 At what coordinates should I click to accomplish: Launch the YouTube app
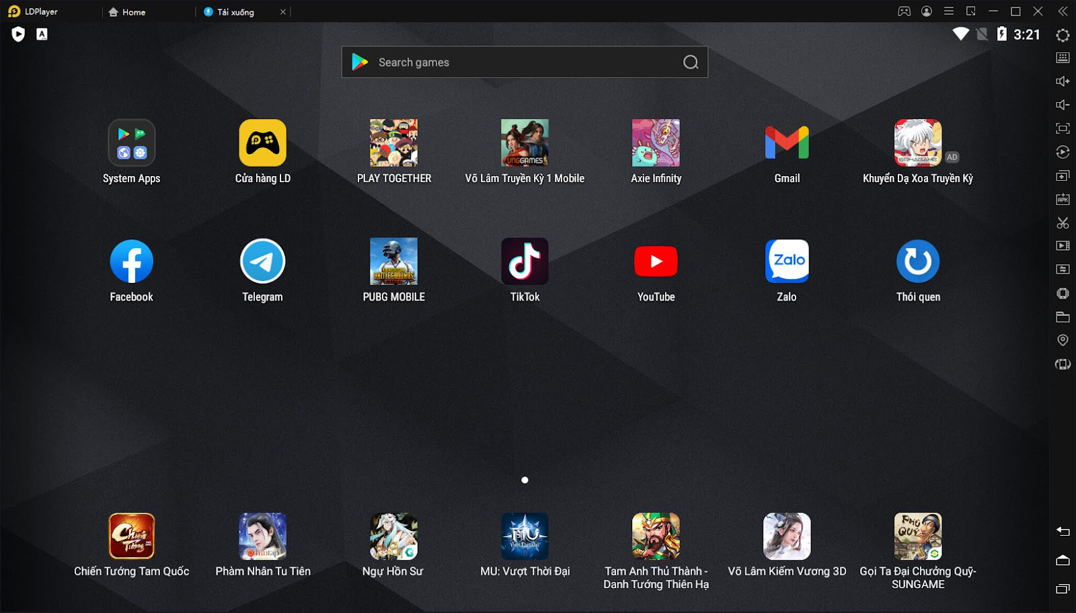click(x=656, y=261)
